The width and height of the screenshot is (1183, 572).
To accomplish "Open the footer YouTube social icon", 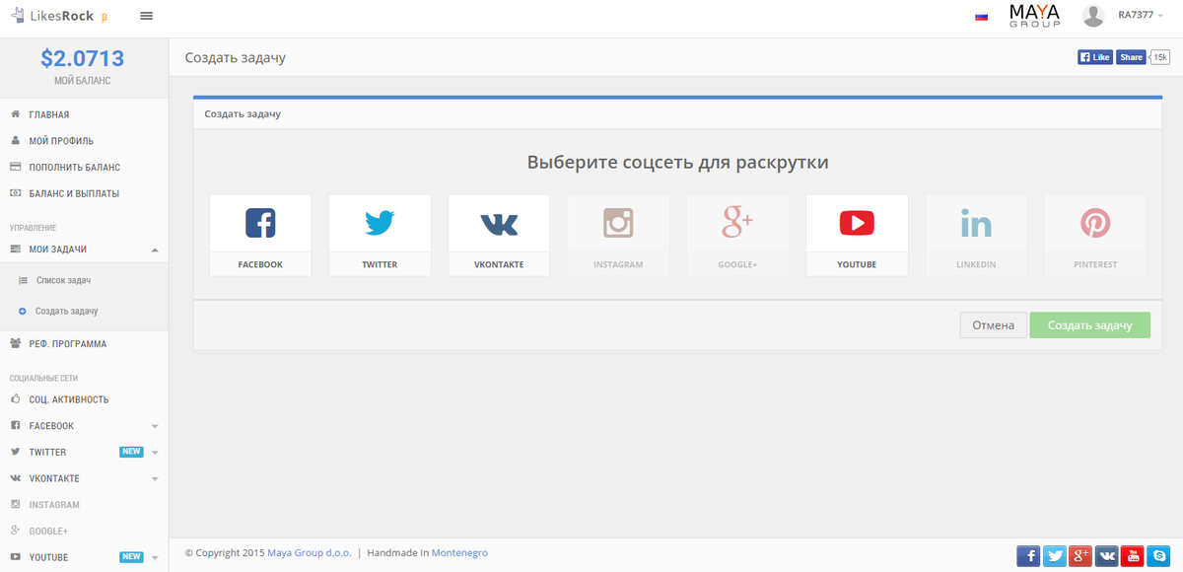I will coord(1133,556).
